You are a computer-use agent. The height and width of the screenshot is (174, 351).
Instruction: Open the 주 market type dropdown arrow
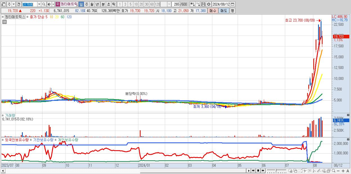click(x=13, y=4)
